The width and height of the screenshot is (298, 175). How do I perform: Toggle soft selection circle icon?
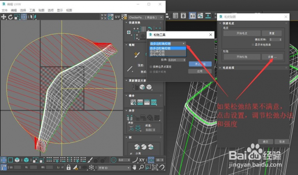point(114,160)
